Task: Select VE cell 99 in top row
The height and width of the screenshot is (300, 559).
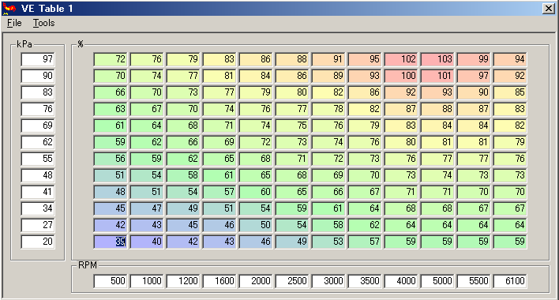Action: tap(475, 59)
